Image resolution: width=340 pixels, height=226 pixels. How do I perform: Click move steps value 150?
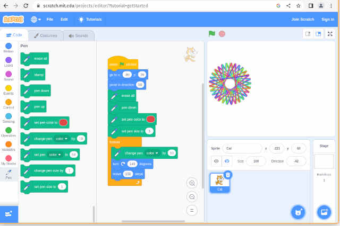128,174
